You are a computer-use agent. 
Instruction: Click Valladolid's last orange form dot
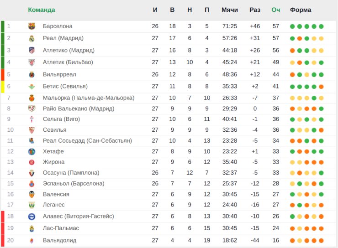click(x=322, y=240)
